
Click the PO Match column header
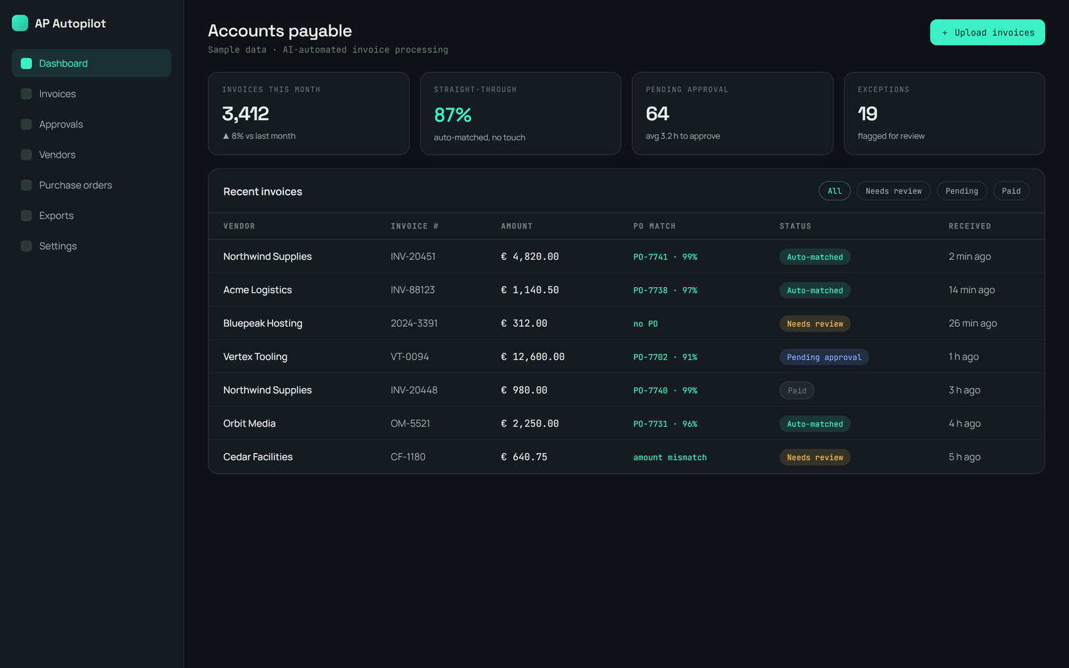pyautogui.click(x=654, y=226)
